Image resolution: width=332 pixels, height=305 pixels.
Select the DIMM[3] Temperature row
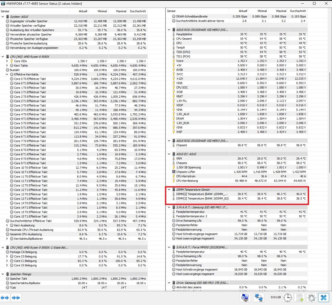pos(237,198)
